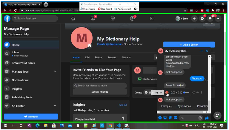
Task: Click the Create @Username link
Action: click(109, 44)
